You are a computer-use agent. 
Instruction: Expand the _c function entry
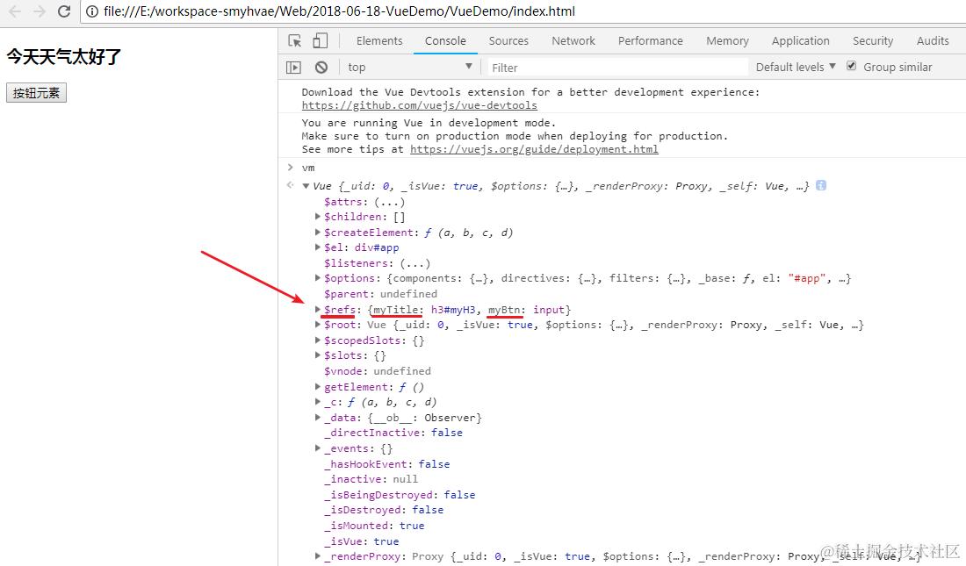pos(317,402)
